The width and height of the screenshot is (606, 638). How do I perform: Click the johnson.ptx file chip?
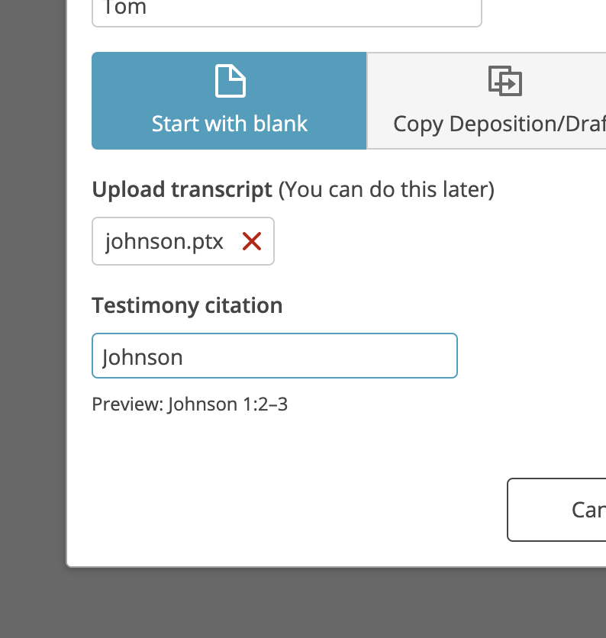click(x=183, y=241)
